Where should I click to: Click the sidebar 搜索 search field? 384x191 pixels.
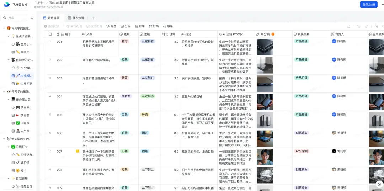tap(14, 18)
